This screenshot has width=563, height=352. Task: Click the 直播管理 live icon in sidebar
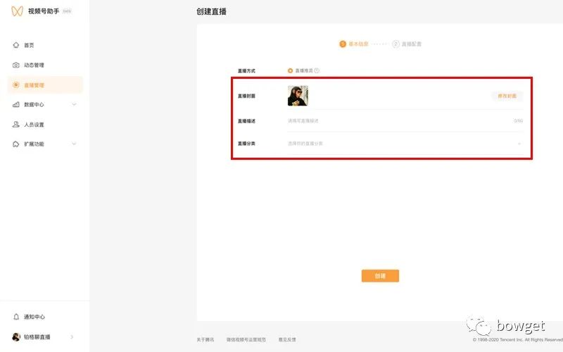16,85
